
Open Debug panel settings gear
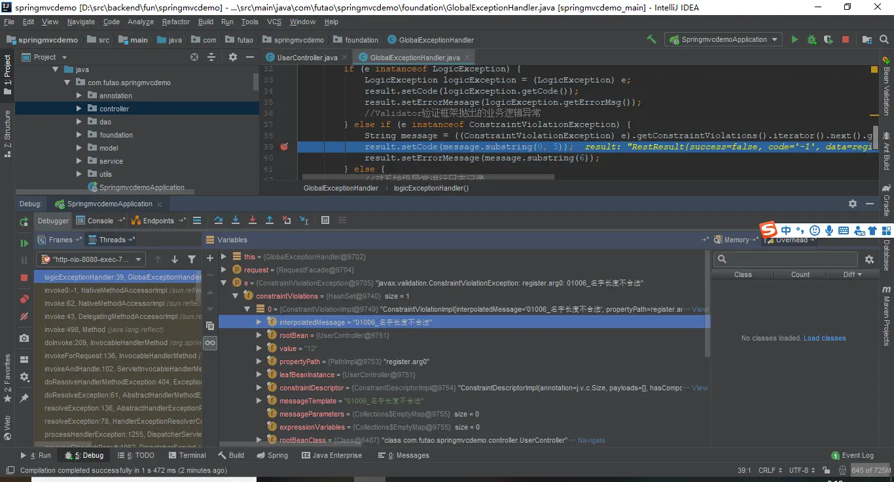pyautogui.click(x=853, y=204)
